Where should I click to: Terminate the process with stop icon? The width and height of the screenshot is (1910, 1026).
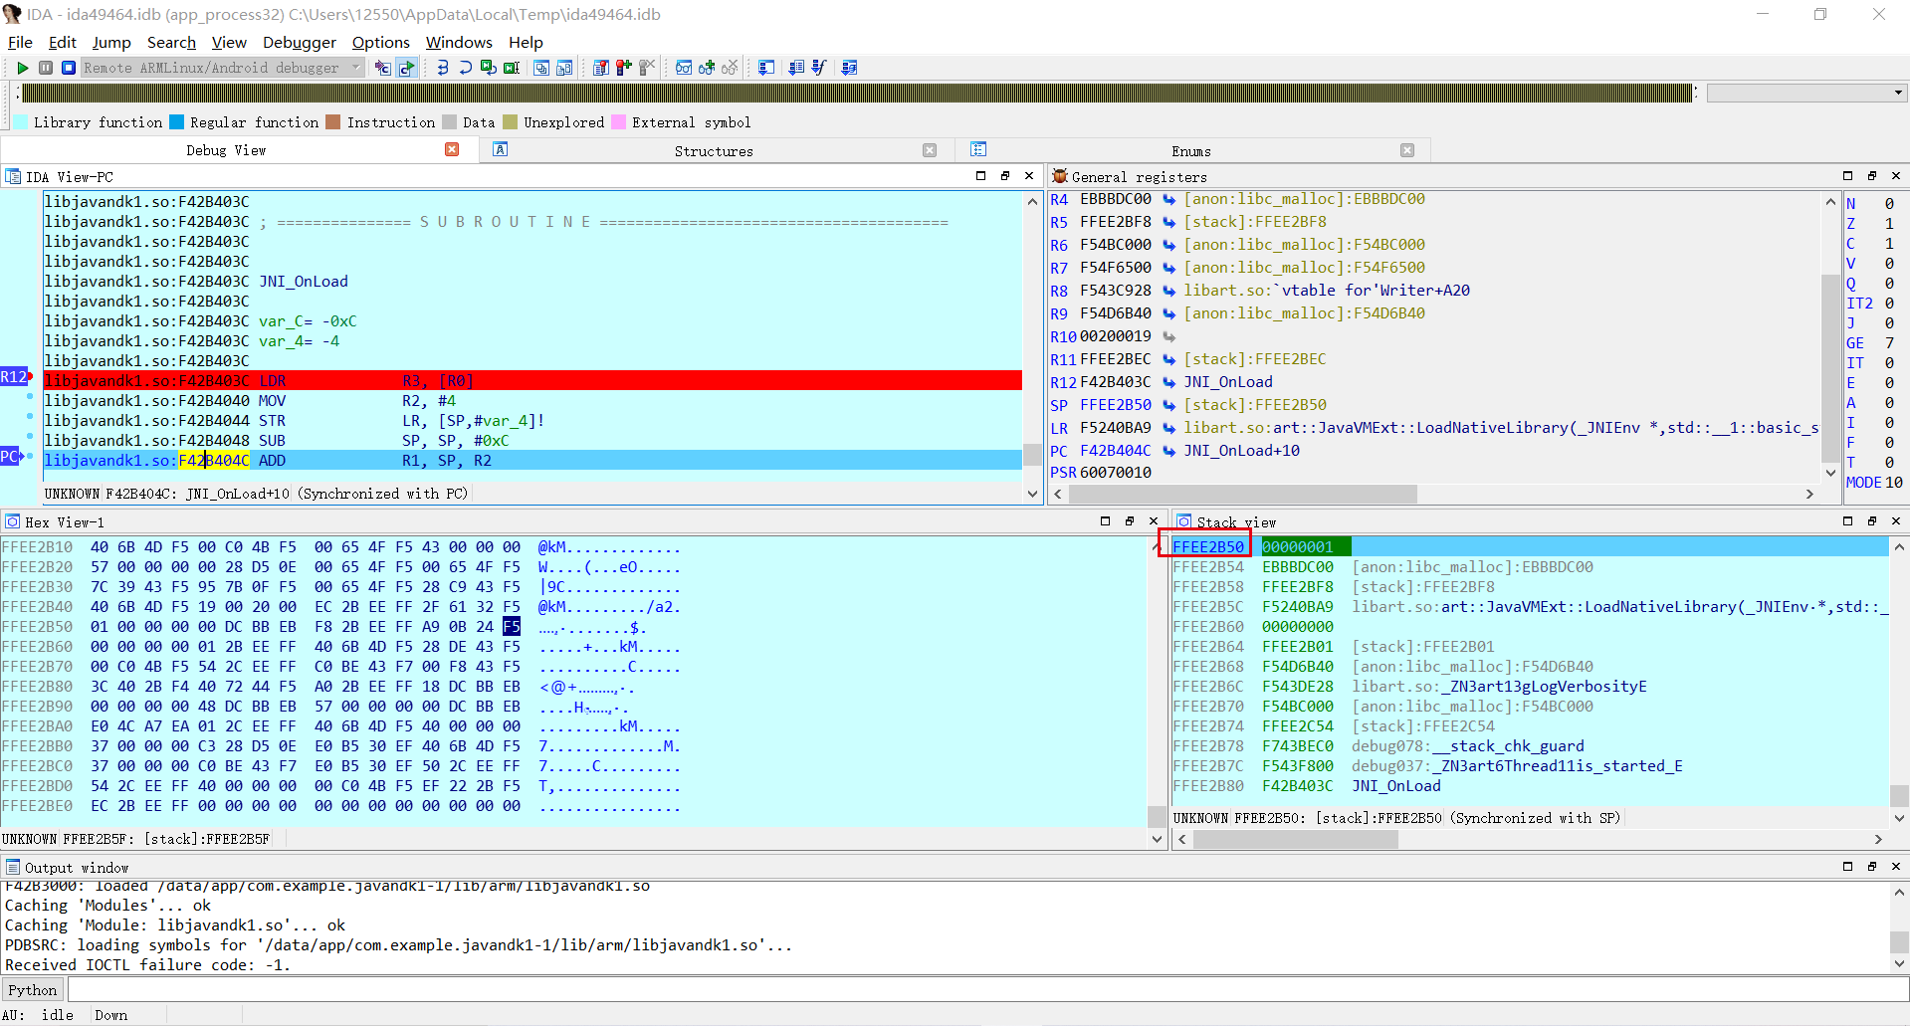(x=69, y=68)
